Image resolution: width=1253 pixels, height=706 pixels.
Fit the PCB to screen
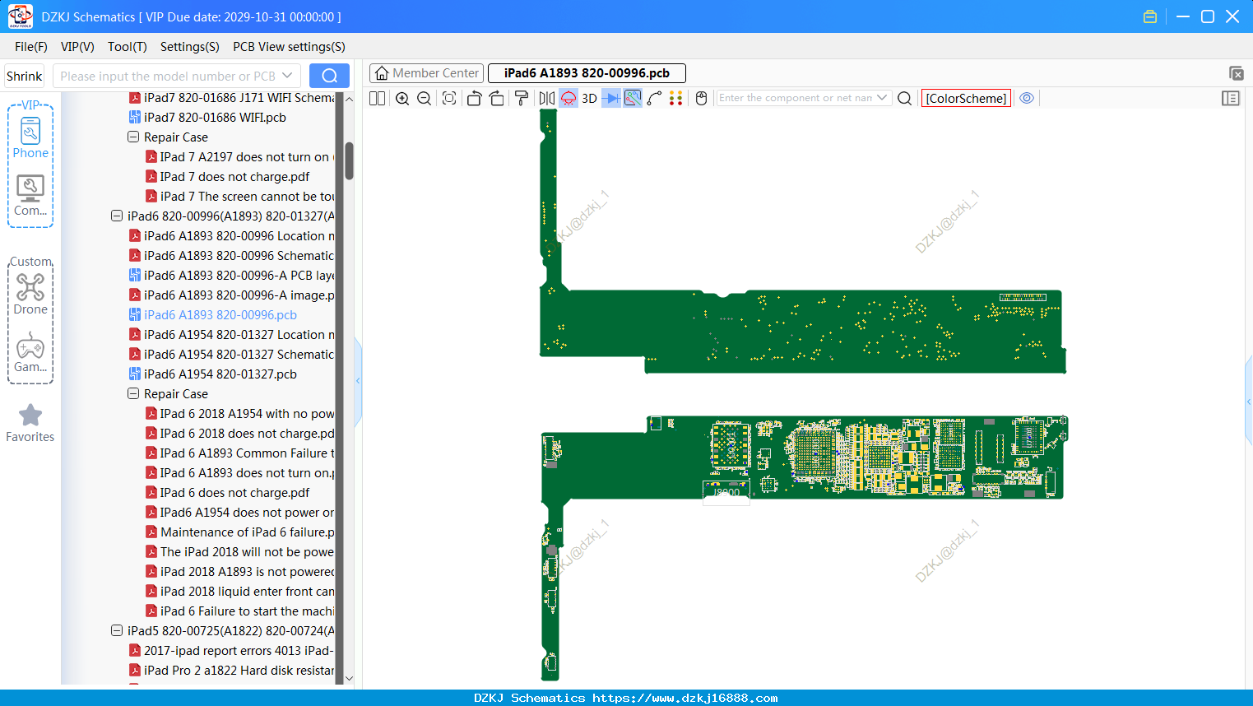tap(449, 98)
